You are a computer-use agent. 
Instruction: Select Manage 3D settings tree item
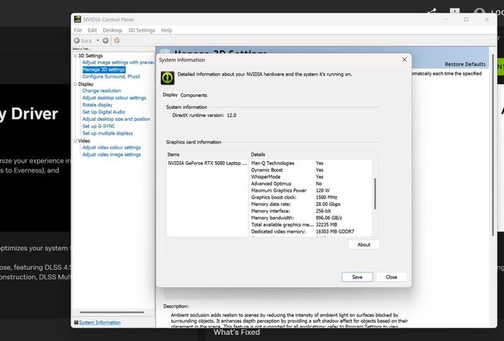coord(104,69)
